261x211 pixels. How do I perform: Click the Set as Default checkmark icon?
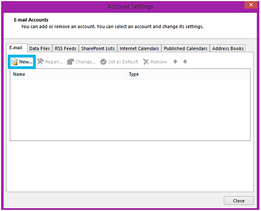(104, 62)
